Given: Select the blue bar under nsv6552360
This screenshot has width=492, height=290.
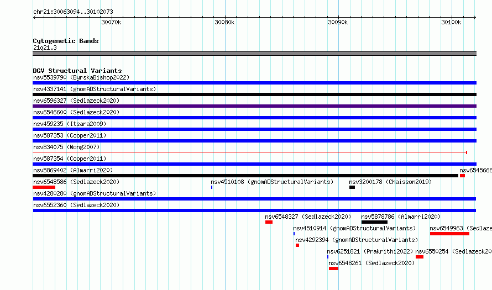Looking at the screenshot, I should coord(254,210).
